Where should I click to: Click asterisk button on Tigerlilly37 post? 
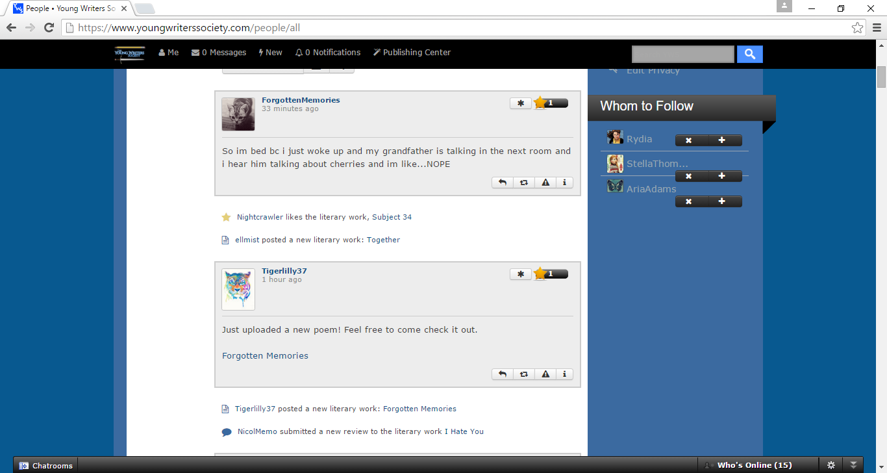pyautogui.click(x=521, y=274)
